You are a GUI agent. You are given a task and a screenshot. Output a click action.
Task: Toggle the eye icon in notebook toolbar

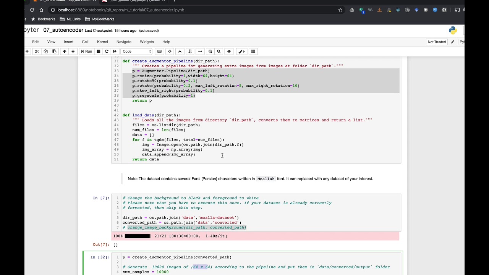(229, 51)
